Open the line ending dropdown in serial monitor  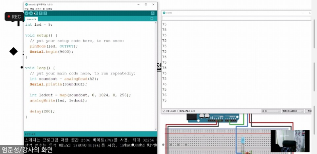pos(271,111)
